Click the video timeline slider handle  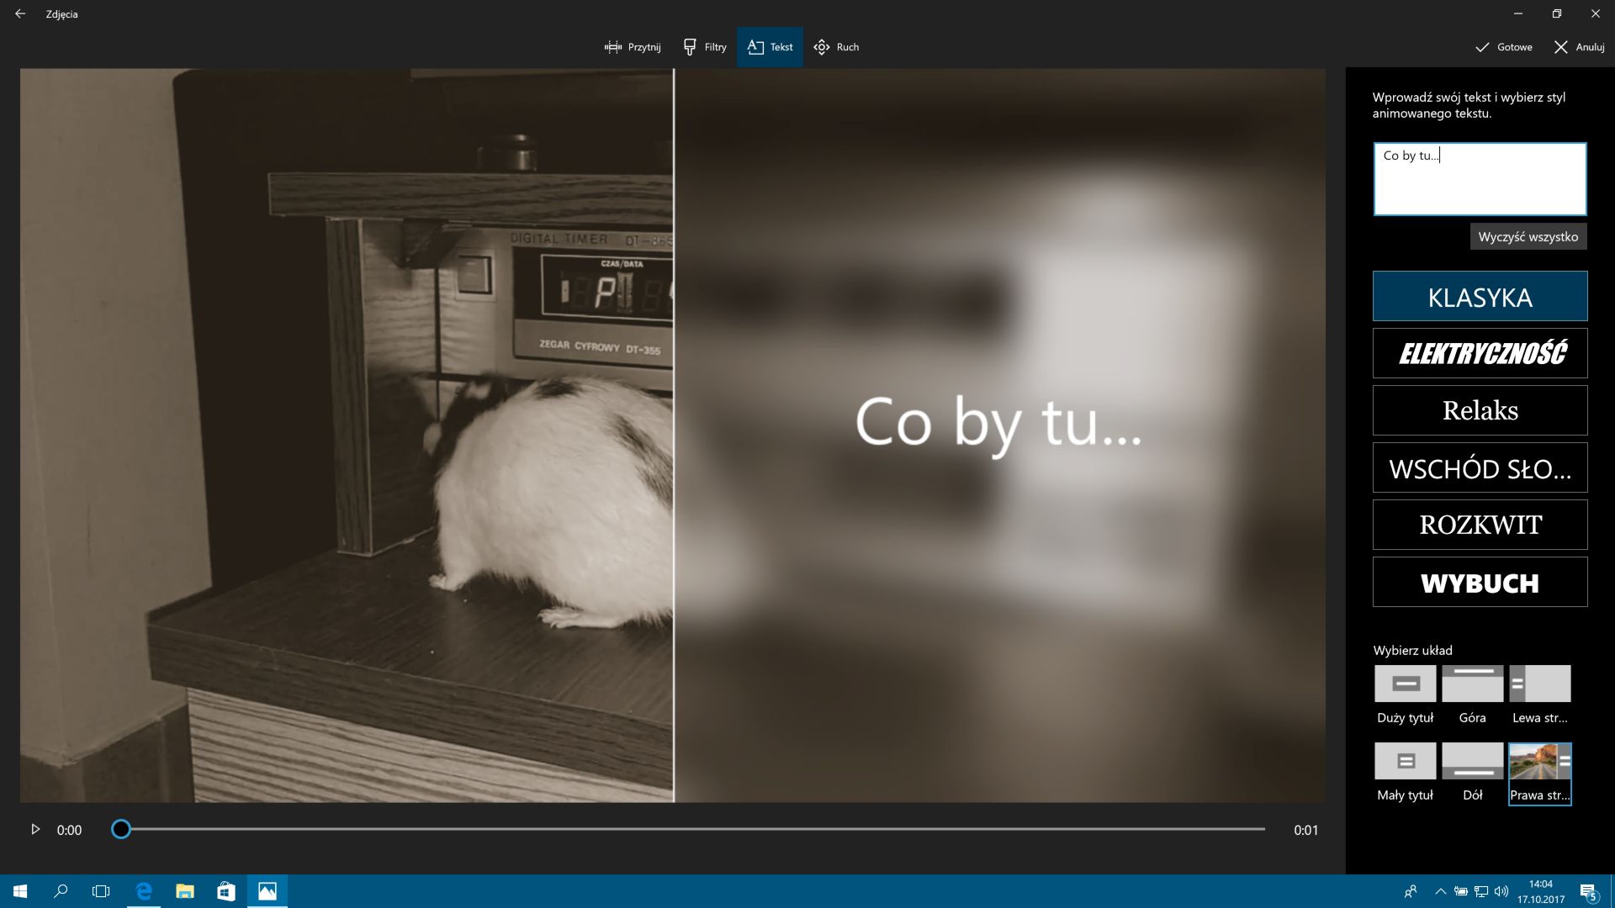click(x=121, y=830)
